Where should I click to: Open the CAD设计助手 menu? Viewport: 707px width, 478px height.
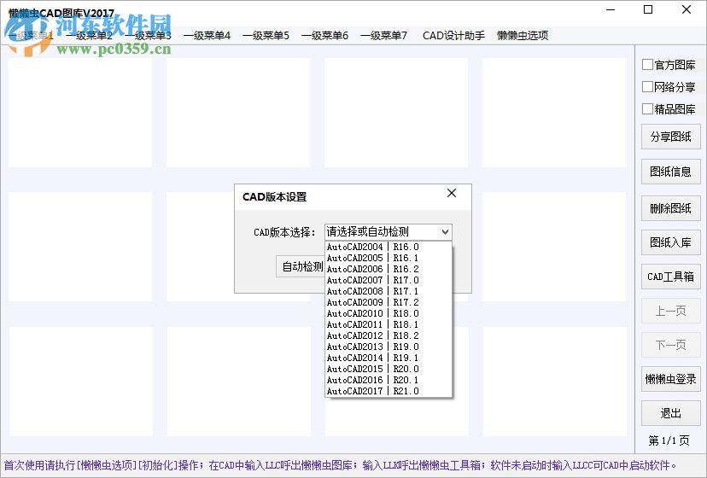[453, 36]
